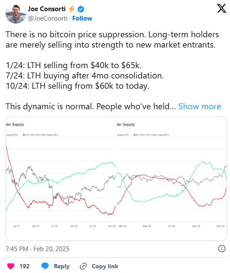Viewport: 230px width, 273px height.
Task: Click the blue verified badge icon
Action: 81,9
